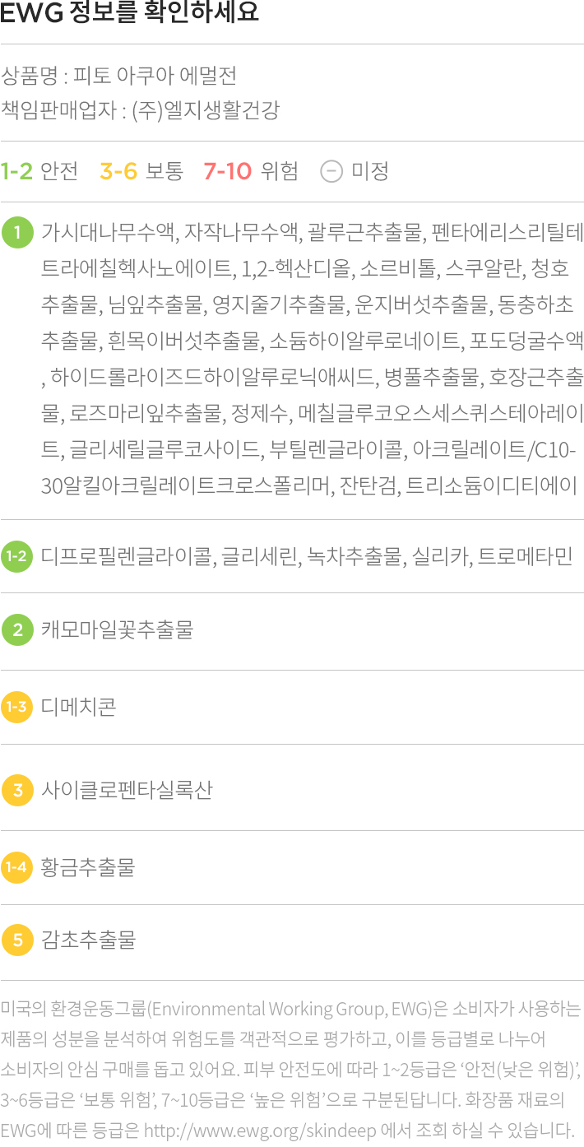The width and height of the screenshot is (584, 1147).
Task: Click ingredient 사이클로펜타실록산
Action: (x=127, y=791)
